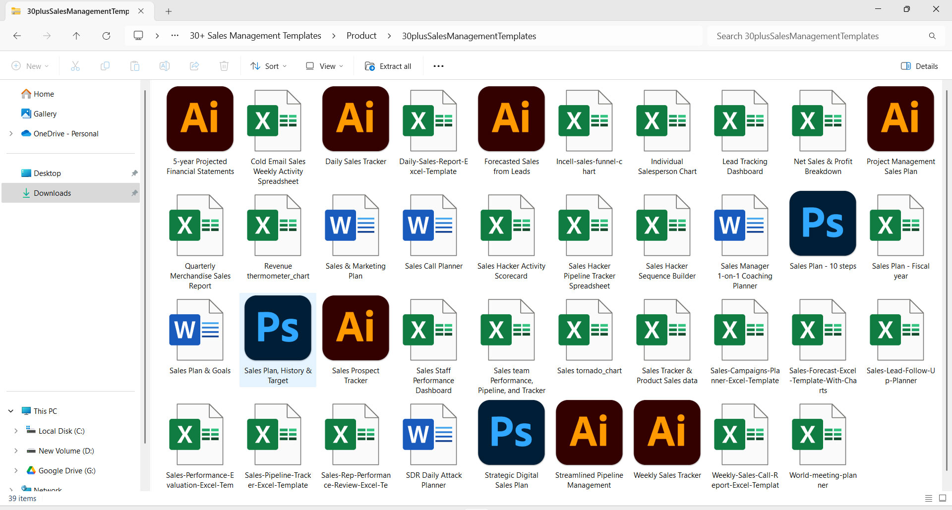Toggle the Details pane
This screenshot has height=510, width=952.
(x=919, y=66)
